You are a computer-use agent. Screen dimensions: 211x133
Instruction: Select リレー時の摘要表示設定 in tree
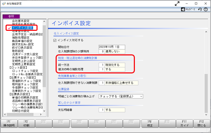pos(27,104)
